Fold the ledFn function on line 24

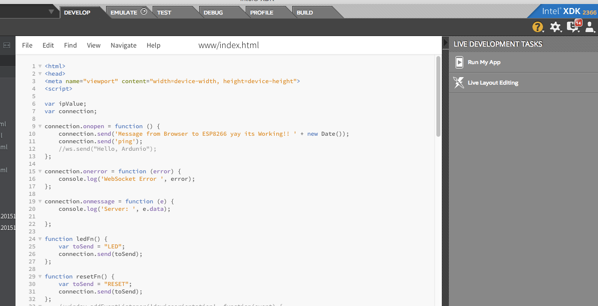[x=40, y=239]
